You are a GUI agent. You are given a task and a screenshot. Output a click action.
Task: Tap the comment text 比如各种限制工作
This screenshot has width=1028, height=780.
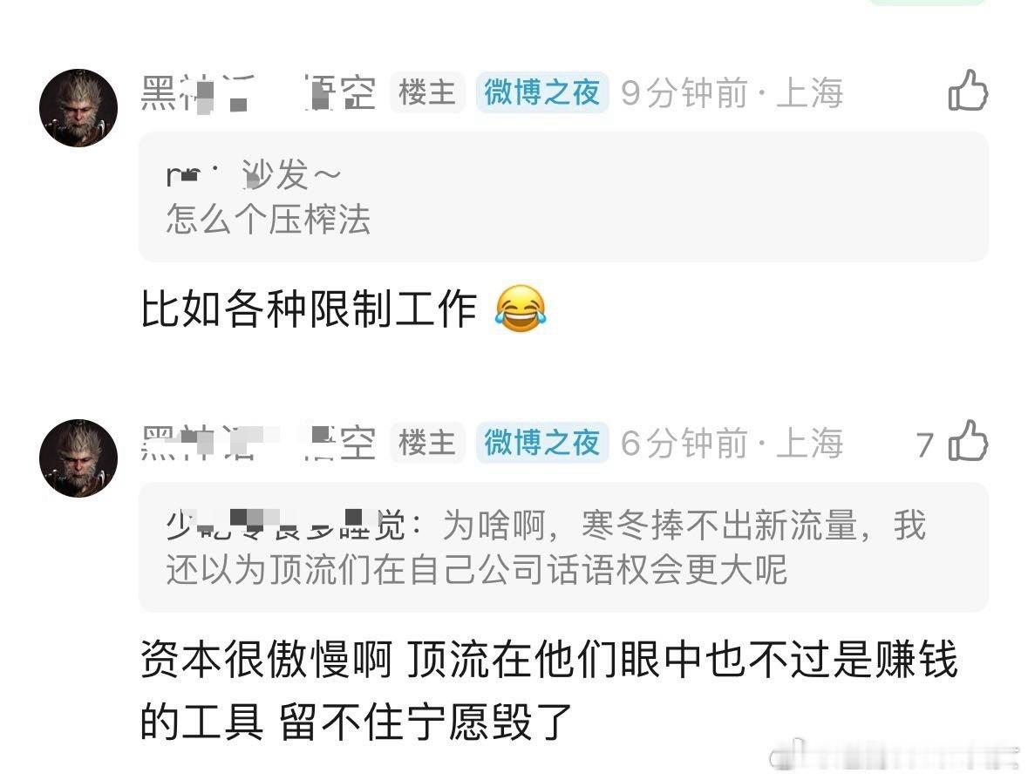309,309
